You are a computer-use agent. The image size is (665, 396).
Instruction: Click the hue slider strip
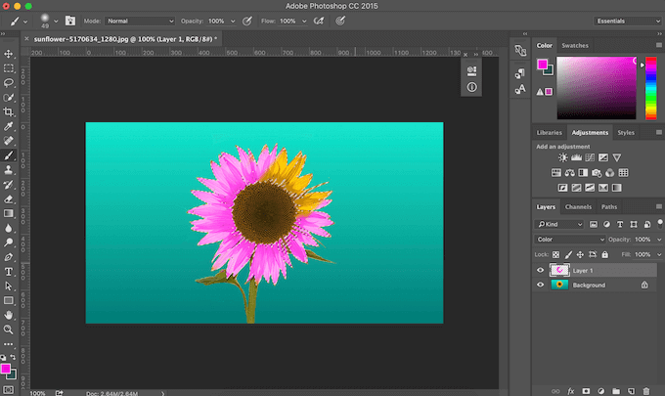(x=650, y=88)
